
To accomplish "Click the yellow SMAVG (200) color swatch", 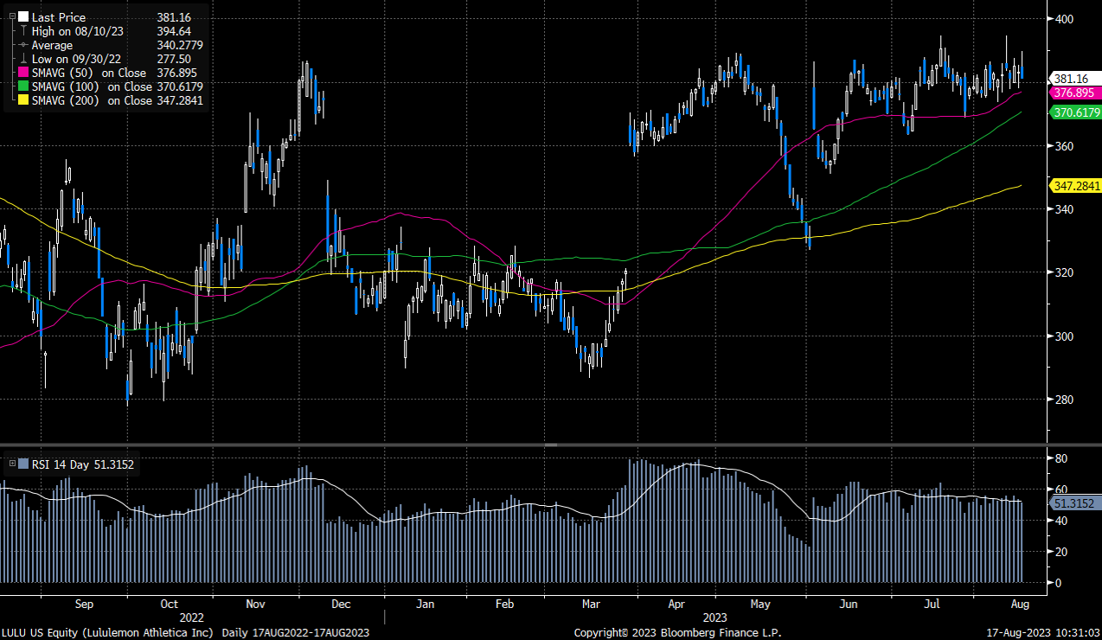I will (x=23, y=101).
